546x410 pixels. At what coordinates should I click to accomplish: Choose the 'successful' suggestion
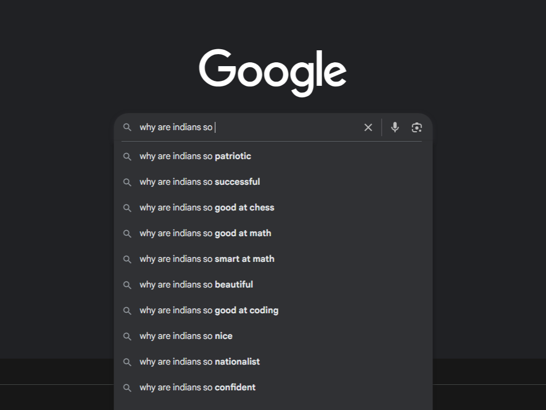coord(200,182)
